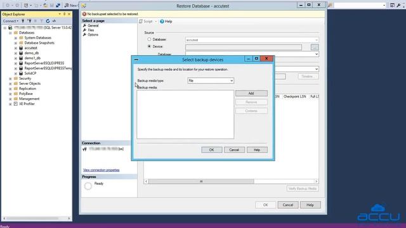406x228 pixels.
Task: Click the demo_db database cylinder icon
Action: point(21,53)
